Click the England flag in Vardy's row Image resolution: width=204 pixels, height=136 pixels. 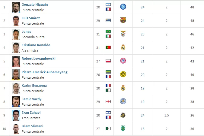(108, 101)
